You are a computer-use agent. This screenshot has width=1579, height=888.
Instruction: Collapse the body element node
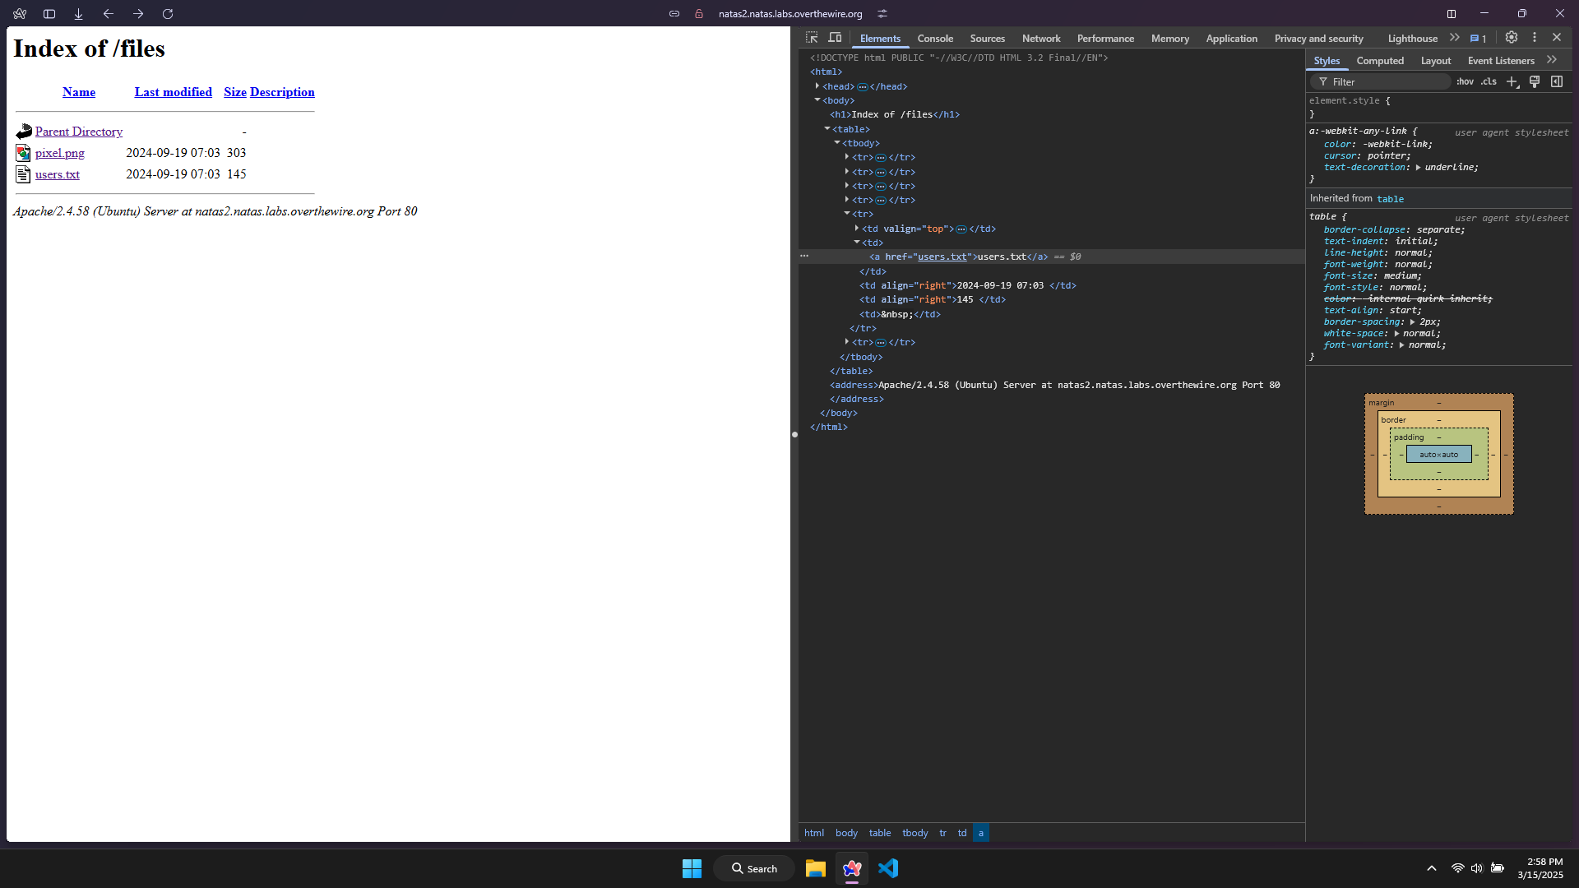(x=817, y=99)
